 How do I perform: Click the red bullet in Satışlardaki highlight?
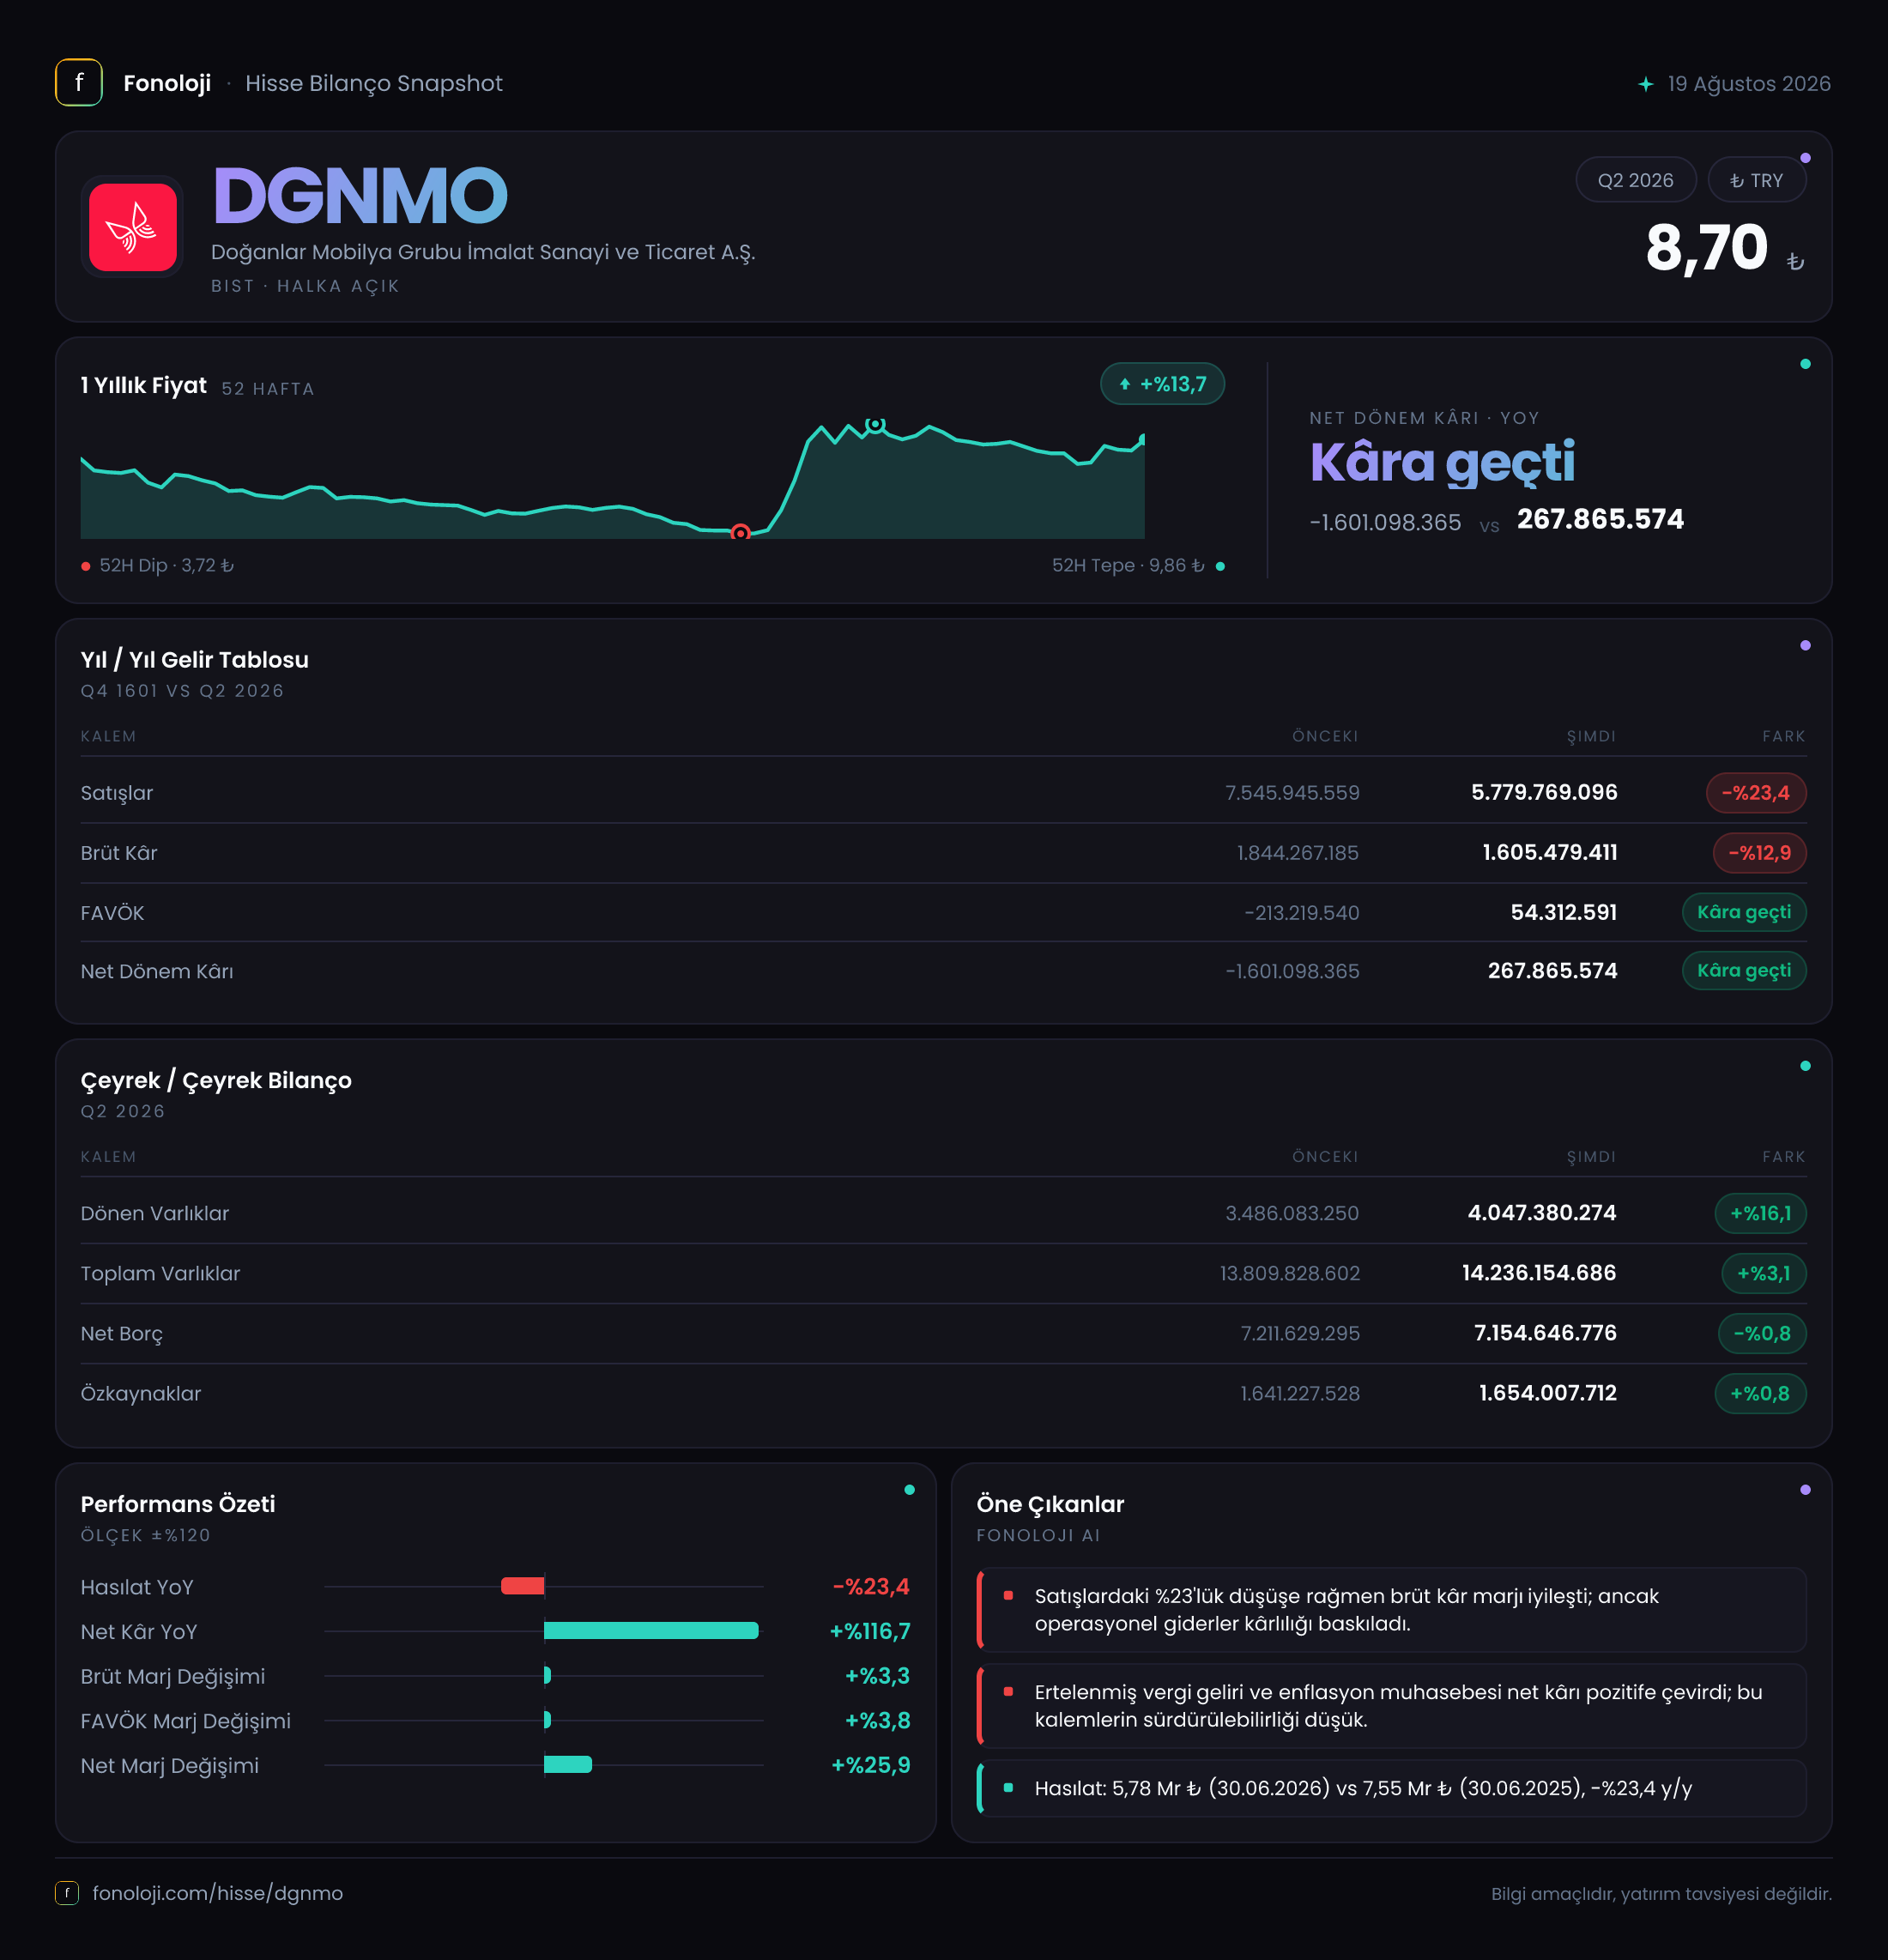pyautogui.click(x=1008, y=1595)
